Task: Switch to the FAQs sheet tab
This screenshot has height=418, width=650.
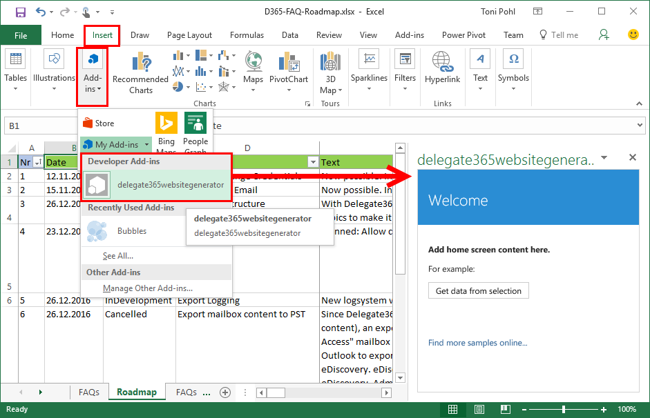Action: tap(88, 391)
